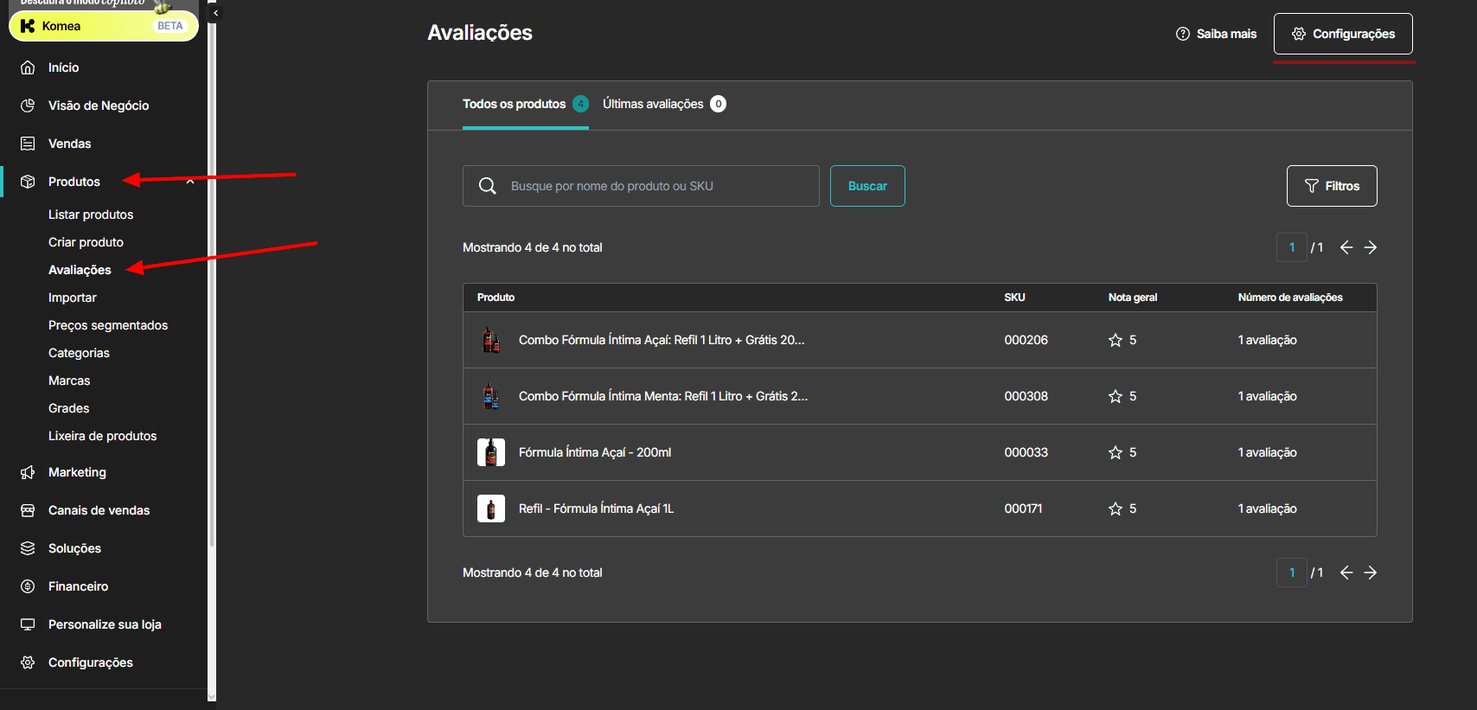Open Marcas submenu item

[x=69, y=381]
